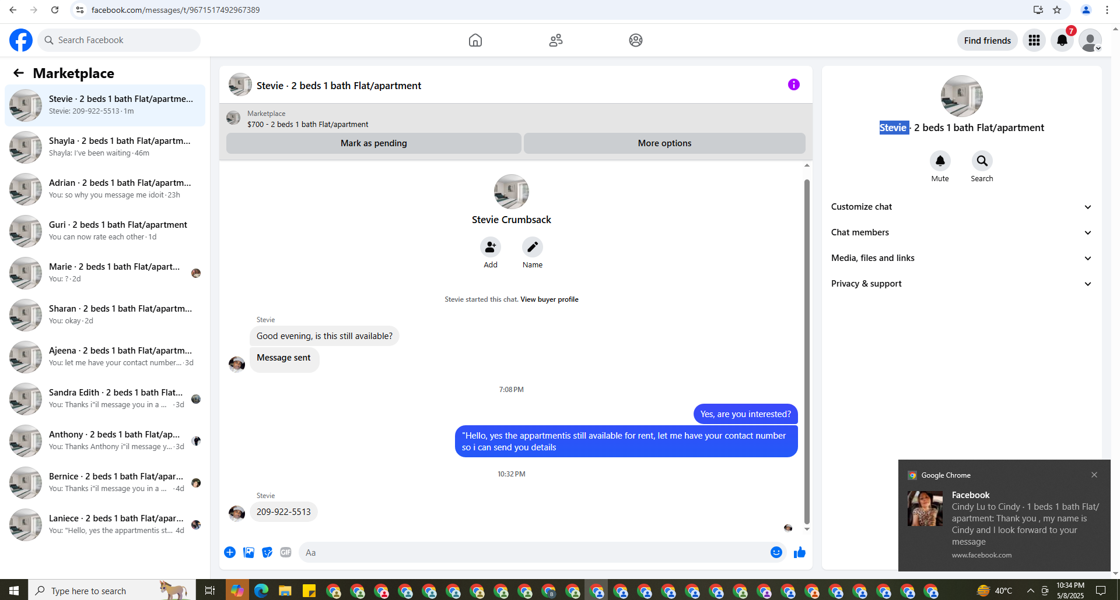Open the Facebook home logo

point(21,40)
